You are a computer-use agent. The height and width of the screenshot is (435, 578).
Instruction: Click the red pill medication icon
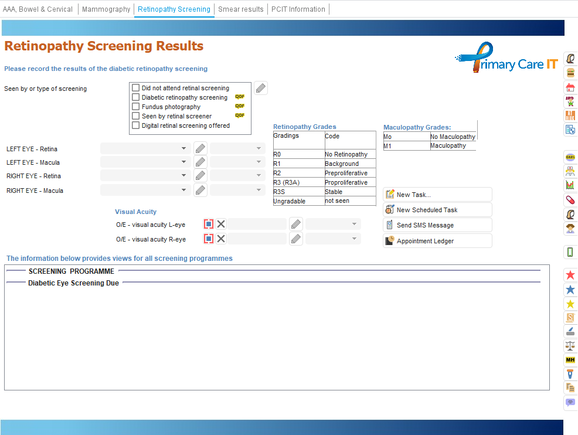coord(570,200)
